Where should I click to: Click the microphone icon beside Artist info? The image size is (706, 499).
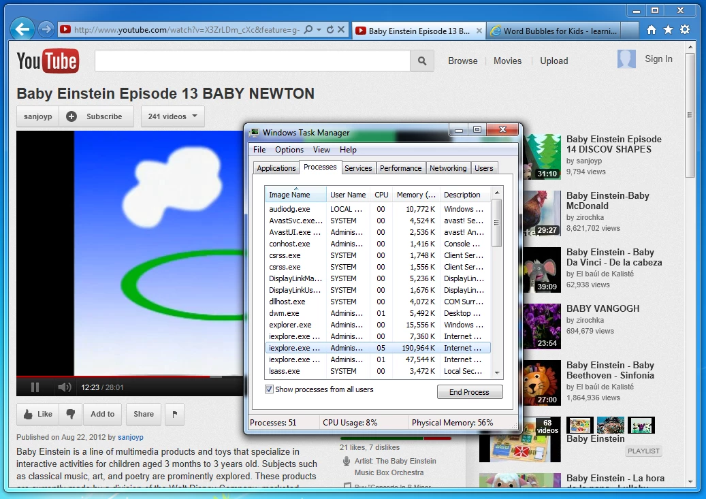coord(347,461)
